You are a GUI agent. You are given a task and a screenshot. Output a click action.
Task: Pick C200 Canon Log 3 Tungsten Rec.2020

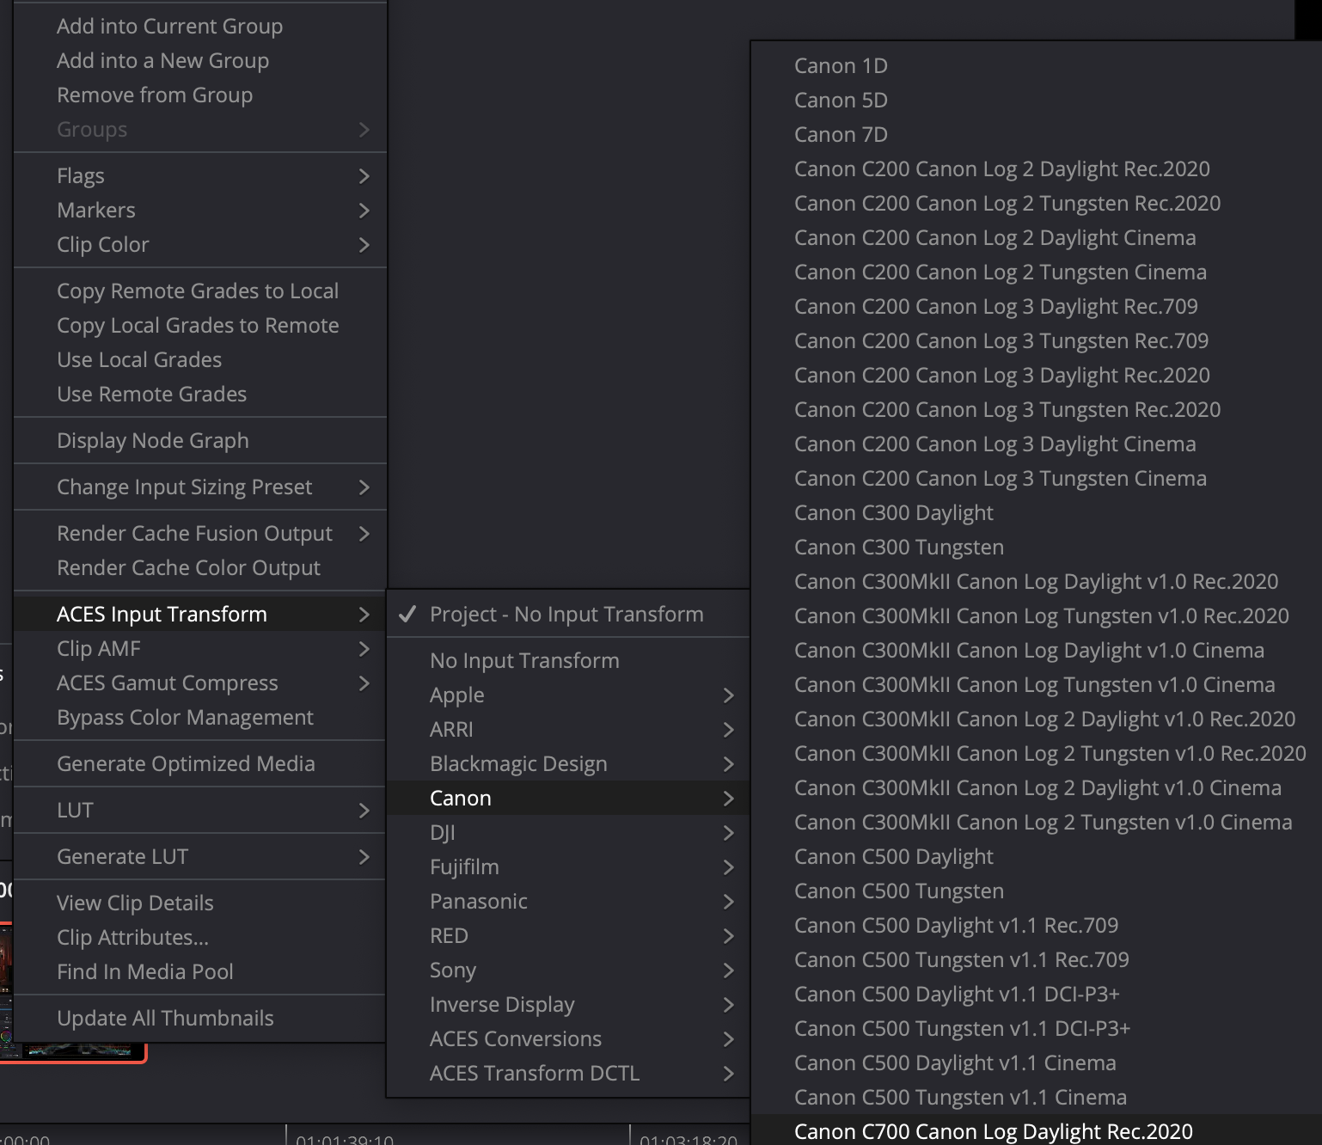(x=1036, y=409)
